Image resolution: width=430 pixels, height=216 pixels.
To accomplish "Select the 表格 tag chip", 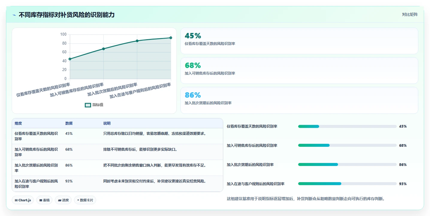I will (44, 200).
